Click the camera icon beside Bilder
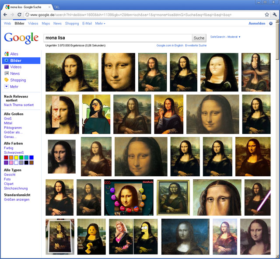This screenshot has width=280, height=259. (x=7, y=60)
